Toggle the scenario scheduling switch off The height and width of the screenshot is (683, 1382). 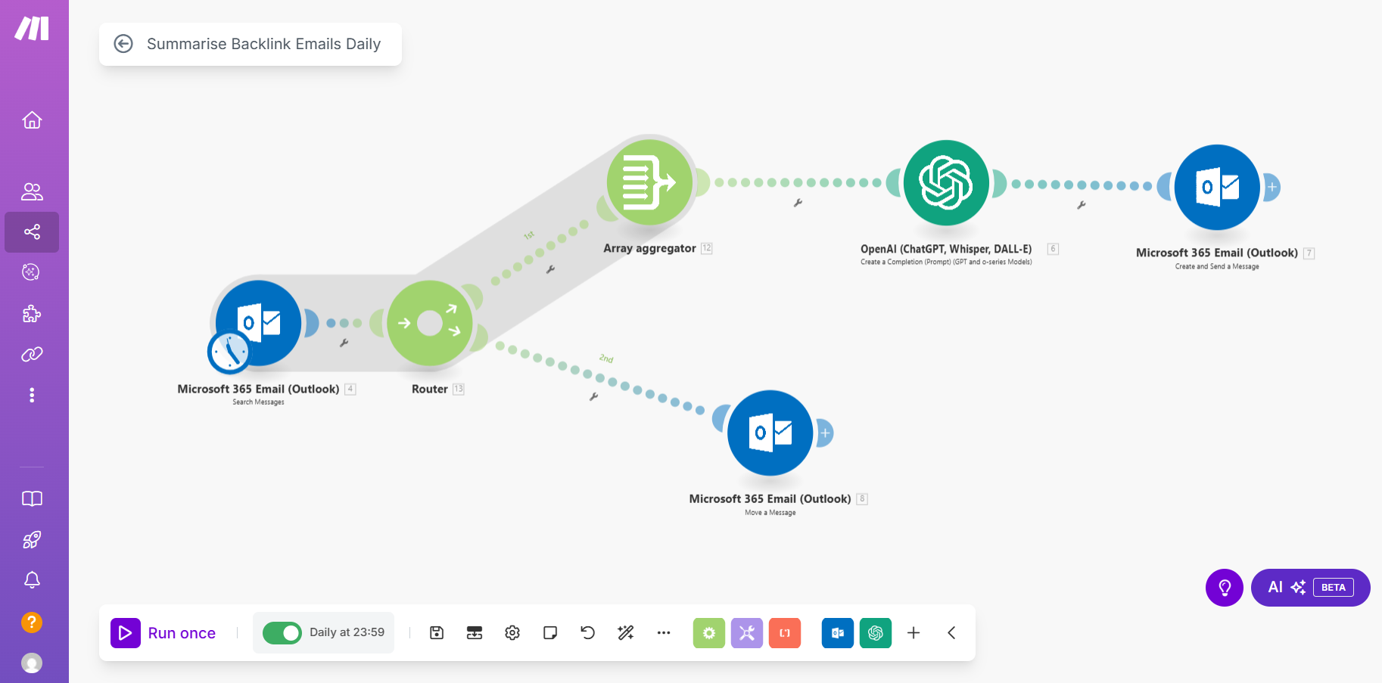pyautogui.click(x=282, y=632)
